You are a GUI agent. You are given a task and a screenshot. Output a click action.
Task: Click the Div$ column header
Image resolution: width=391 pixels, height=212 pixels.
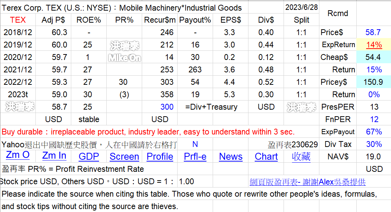click(x=266, y=20)
